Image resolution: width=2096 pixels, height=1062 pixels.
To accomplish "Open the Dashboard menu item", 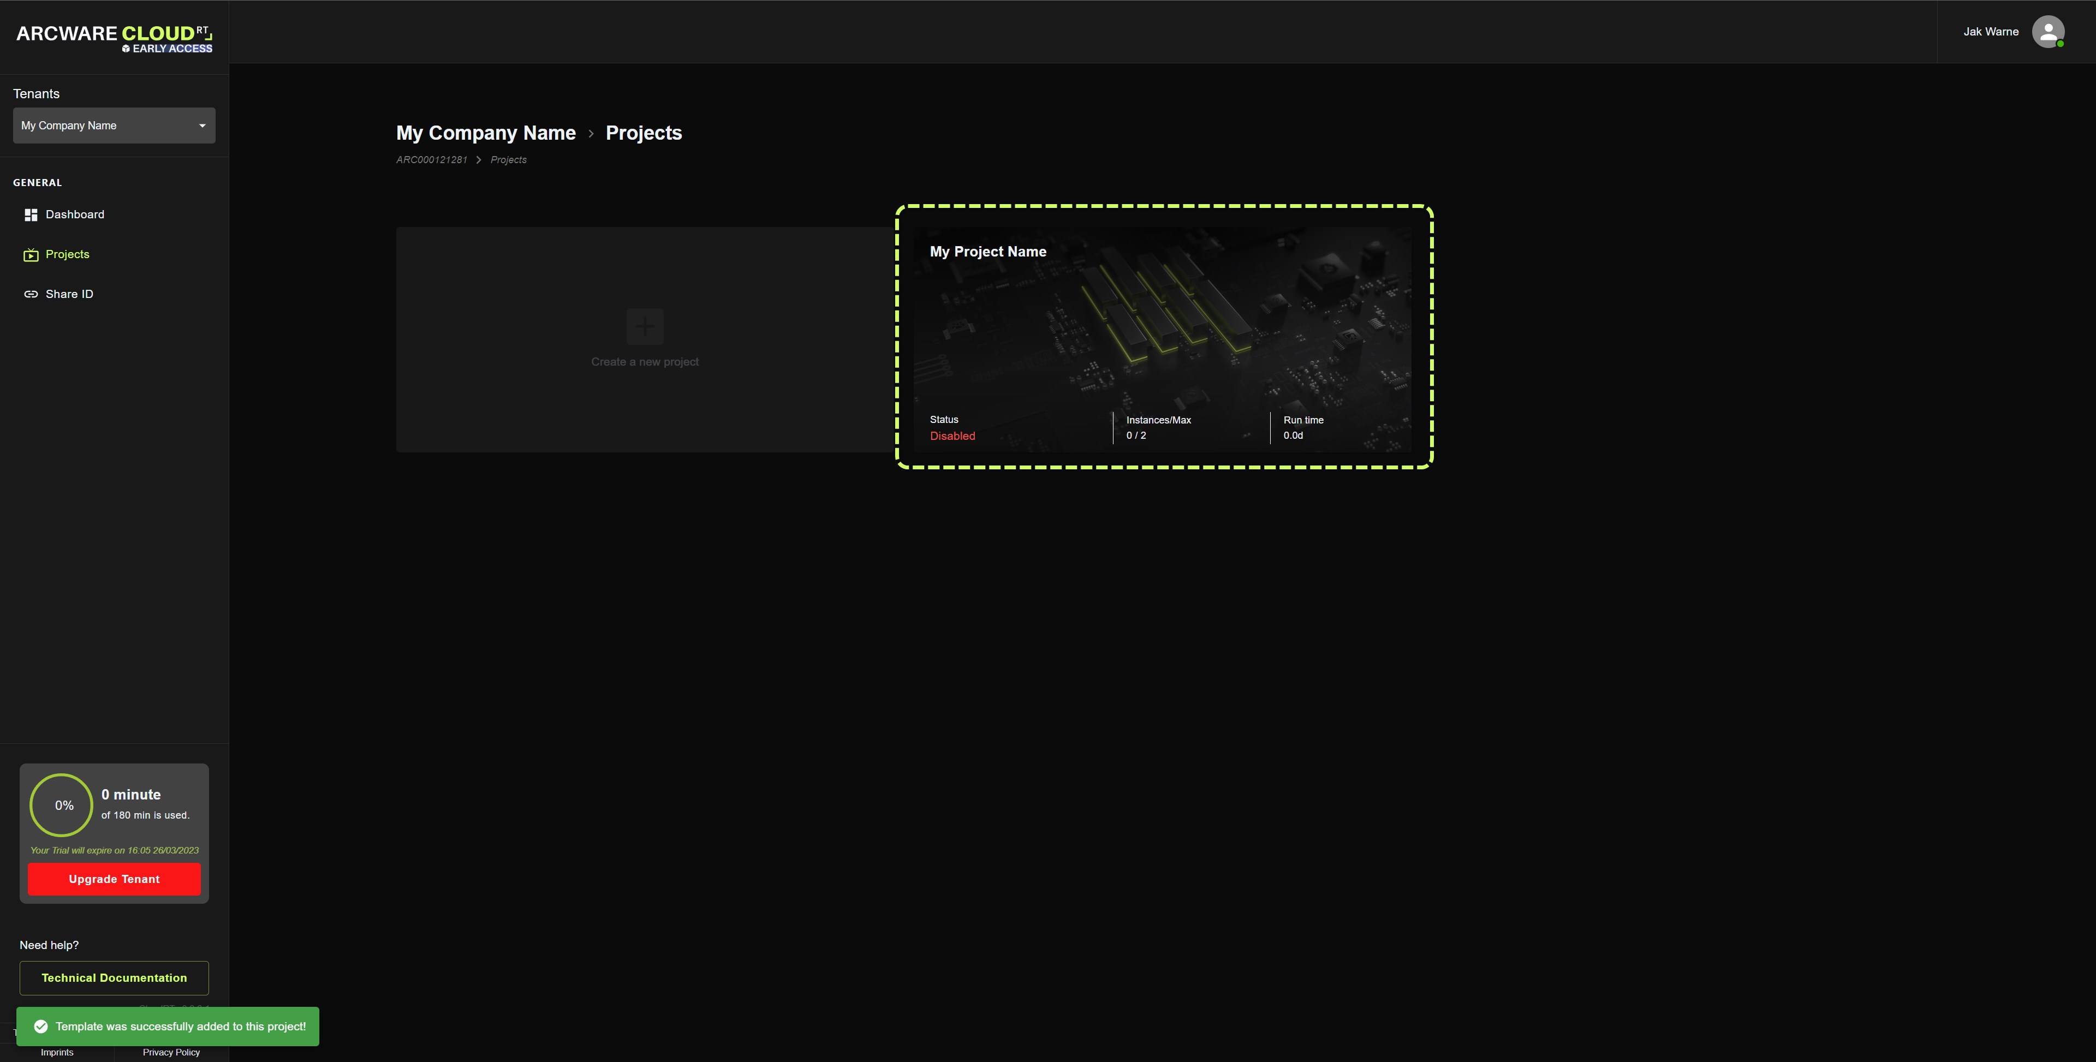I will (x=75, y=215).
